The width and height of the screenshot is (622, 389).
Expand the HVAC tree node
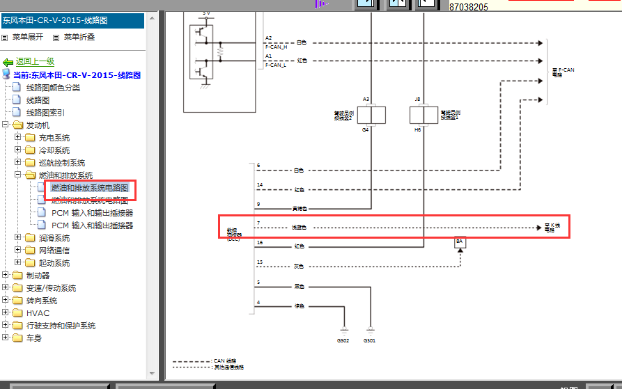point(5,312)
